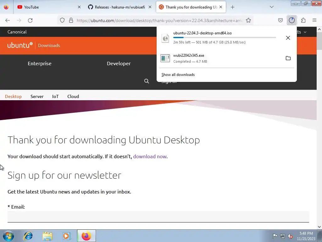Click the Firefox taskbar button

pos(86,236)
